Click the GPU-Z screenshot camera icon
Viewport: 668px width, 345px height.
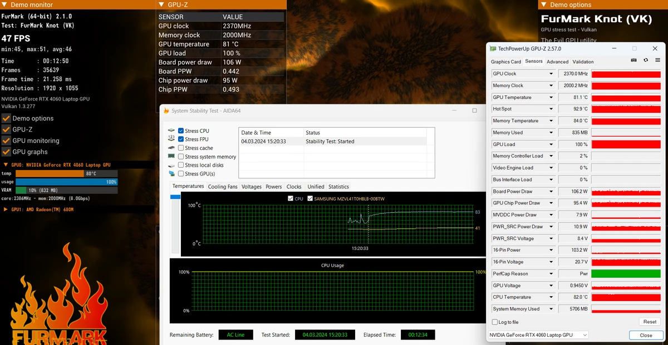point(634,60)
